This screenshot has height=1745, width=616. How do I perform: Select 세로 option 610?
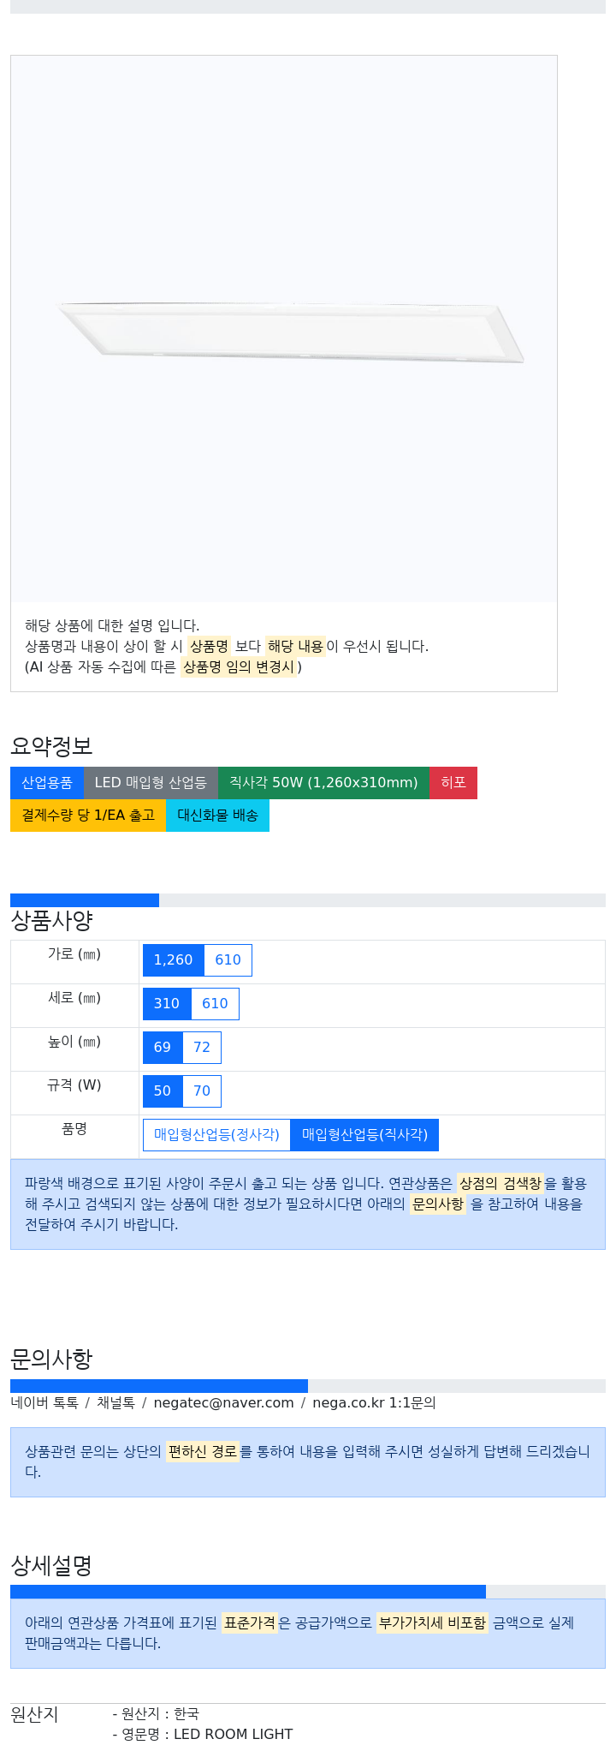[x=215, y=1004]
